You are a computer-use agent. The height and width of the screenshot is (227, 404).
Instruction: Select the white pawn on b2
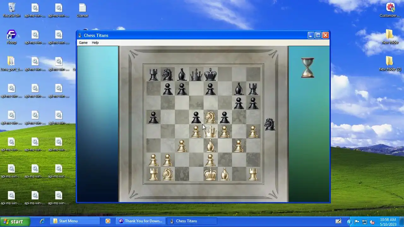click(x=168, y=160)
